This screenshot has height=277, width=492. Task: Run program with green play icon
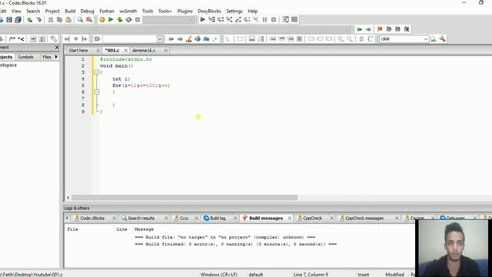tap(111, 20)
